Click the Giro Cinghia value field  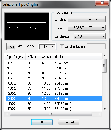(47, 47)
